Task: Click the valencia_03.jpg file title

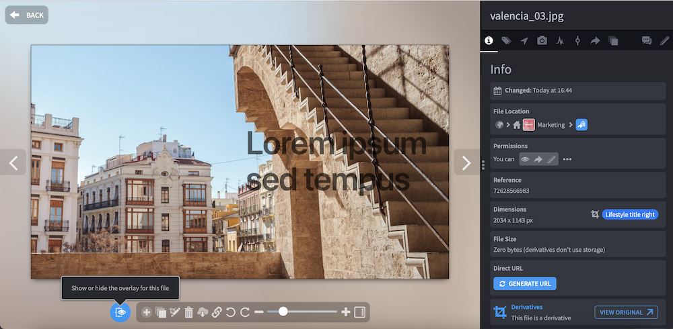Action: (527, 16)
